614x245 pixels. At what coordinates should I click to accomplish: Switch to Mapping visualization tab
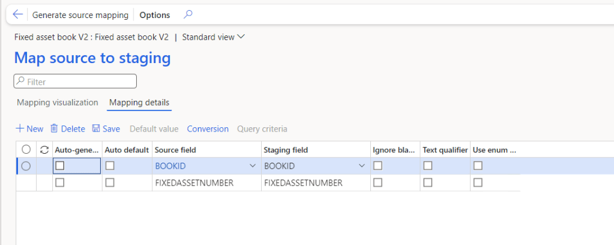[x=58, y=103]
